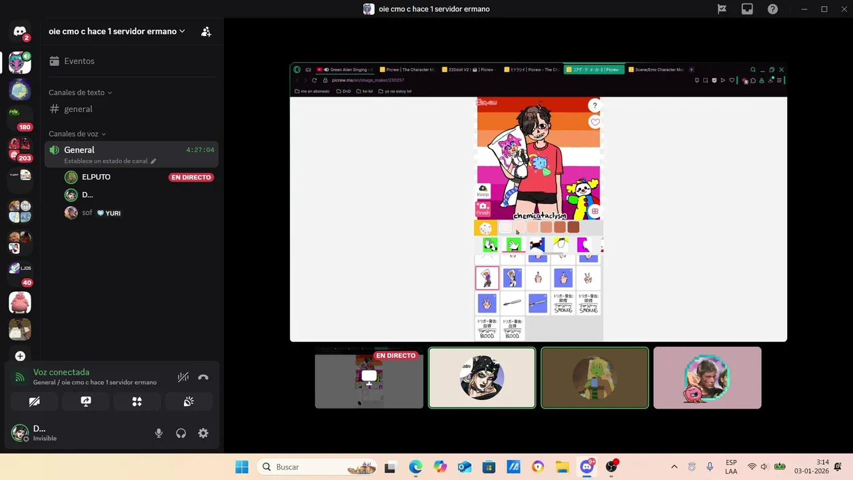The image size is (853, 480).
Task: Choose the darkest brown color swatch
Action: 573,227
